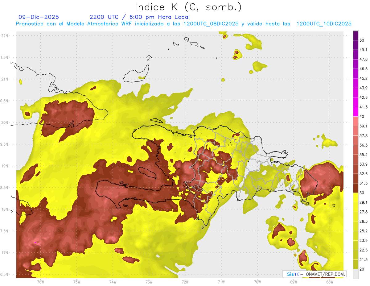Click the colorbar label '49.1'

364,50
